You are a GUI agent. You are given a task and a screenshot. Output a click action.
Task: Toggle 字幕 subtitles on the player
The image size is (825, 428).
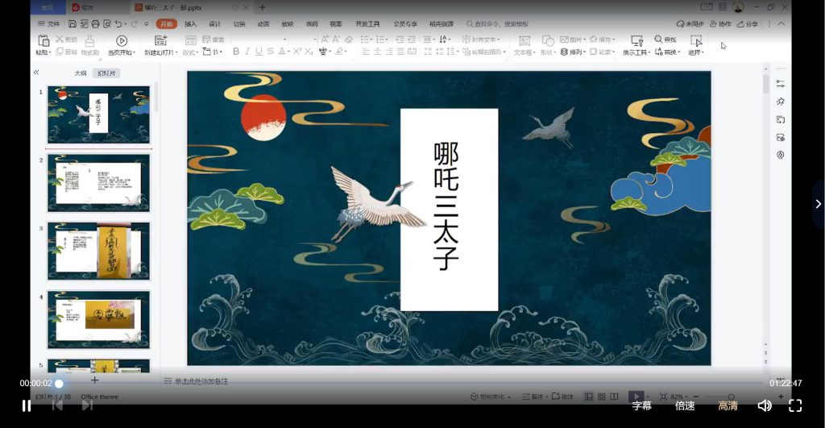(641, 405)
